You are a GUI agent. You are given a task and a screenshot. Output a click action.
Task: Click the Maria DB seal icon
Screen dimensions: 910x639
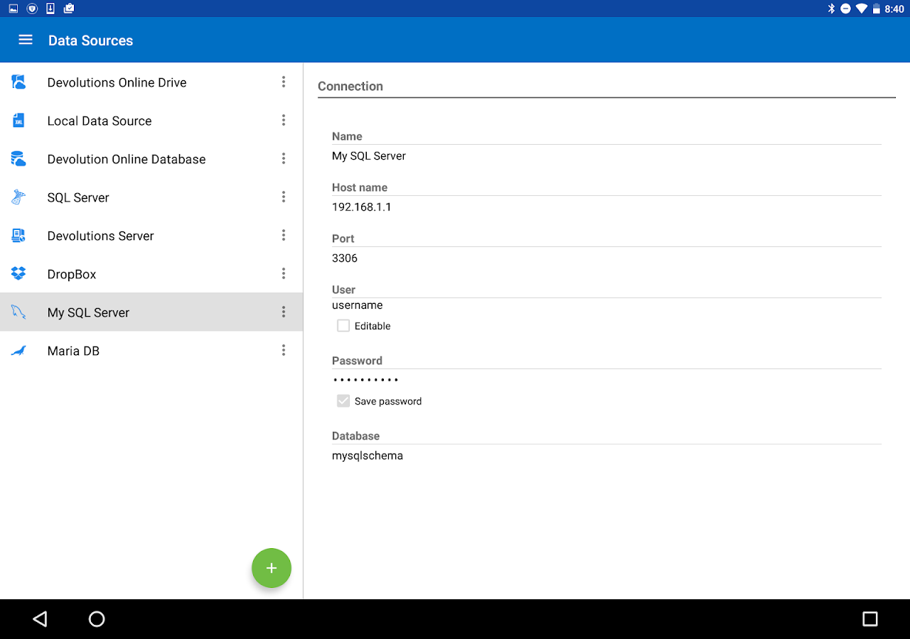(18, 351)
